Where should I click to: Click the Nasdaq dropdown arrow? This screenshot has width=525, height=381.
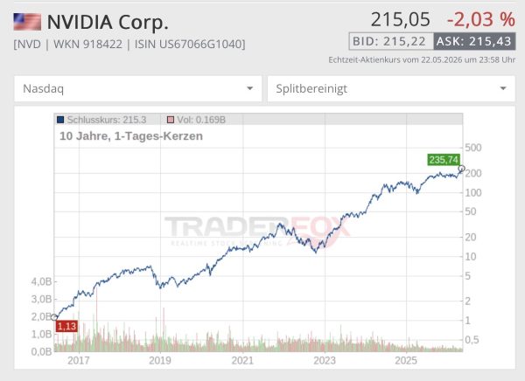pos(249,88)
